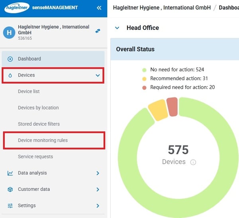Click the info icon beside Devices count

point(193,162)
